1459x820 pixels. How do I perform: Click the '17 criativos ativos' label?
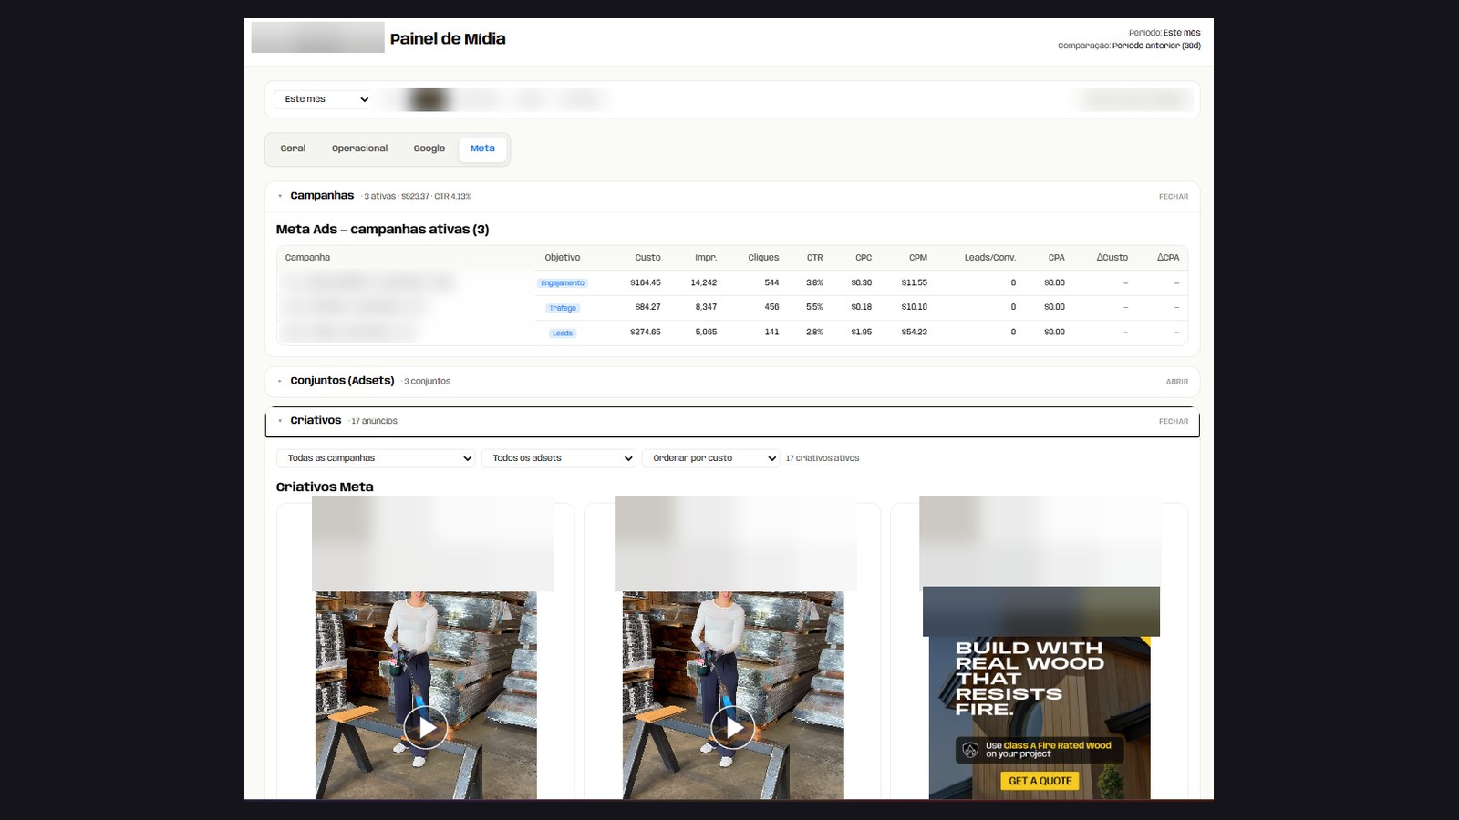pos(823,458)
